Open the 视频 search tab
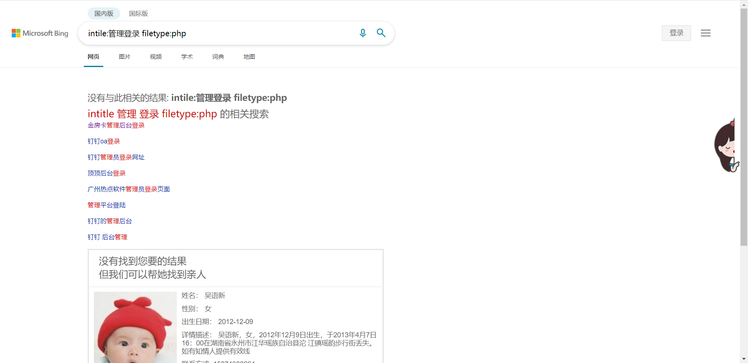The image size is (748, 363). point(156,57)
